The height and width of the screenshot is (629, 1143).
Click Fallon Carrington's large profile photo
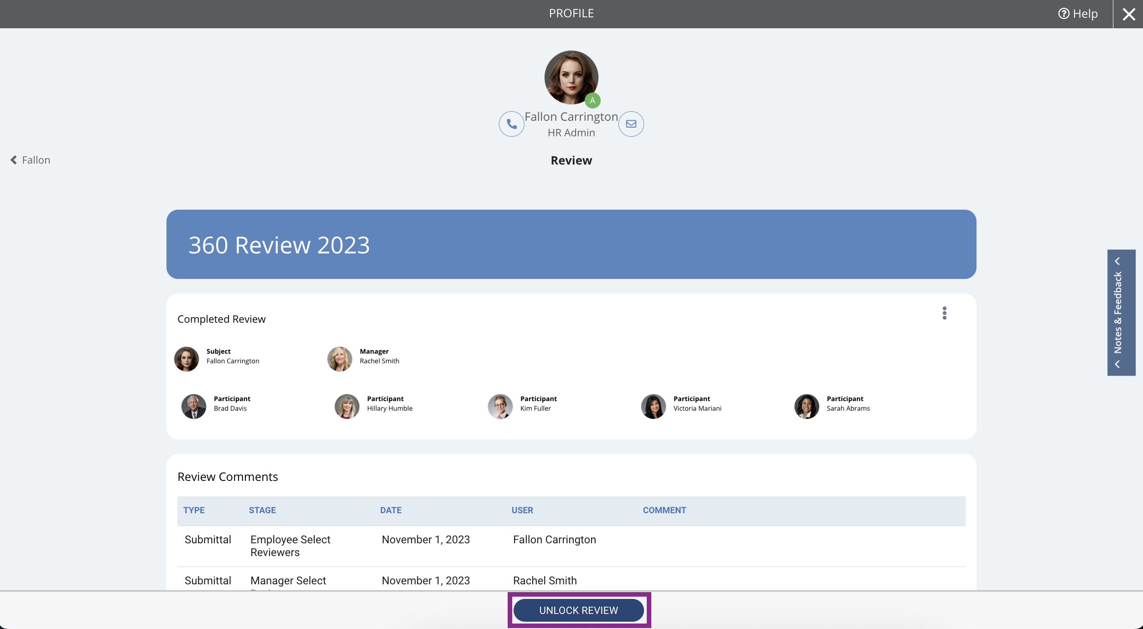click(571, 77)
